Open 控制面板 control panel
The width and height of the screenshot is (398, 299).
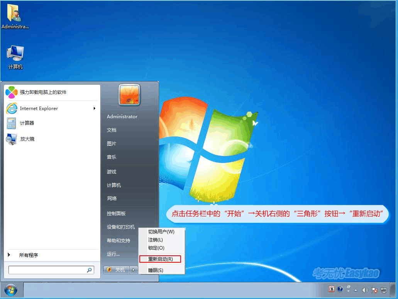[116, 214]
